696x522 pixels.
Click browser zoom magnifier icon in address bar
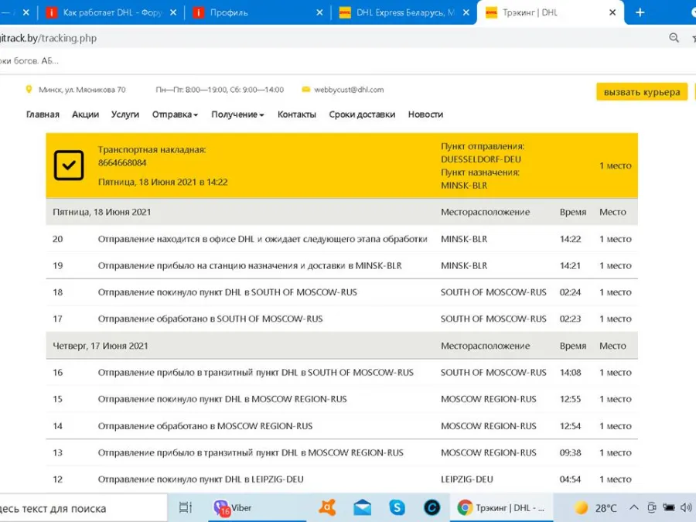pos(674,38)
